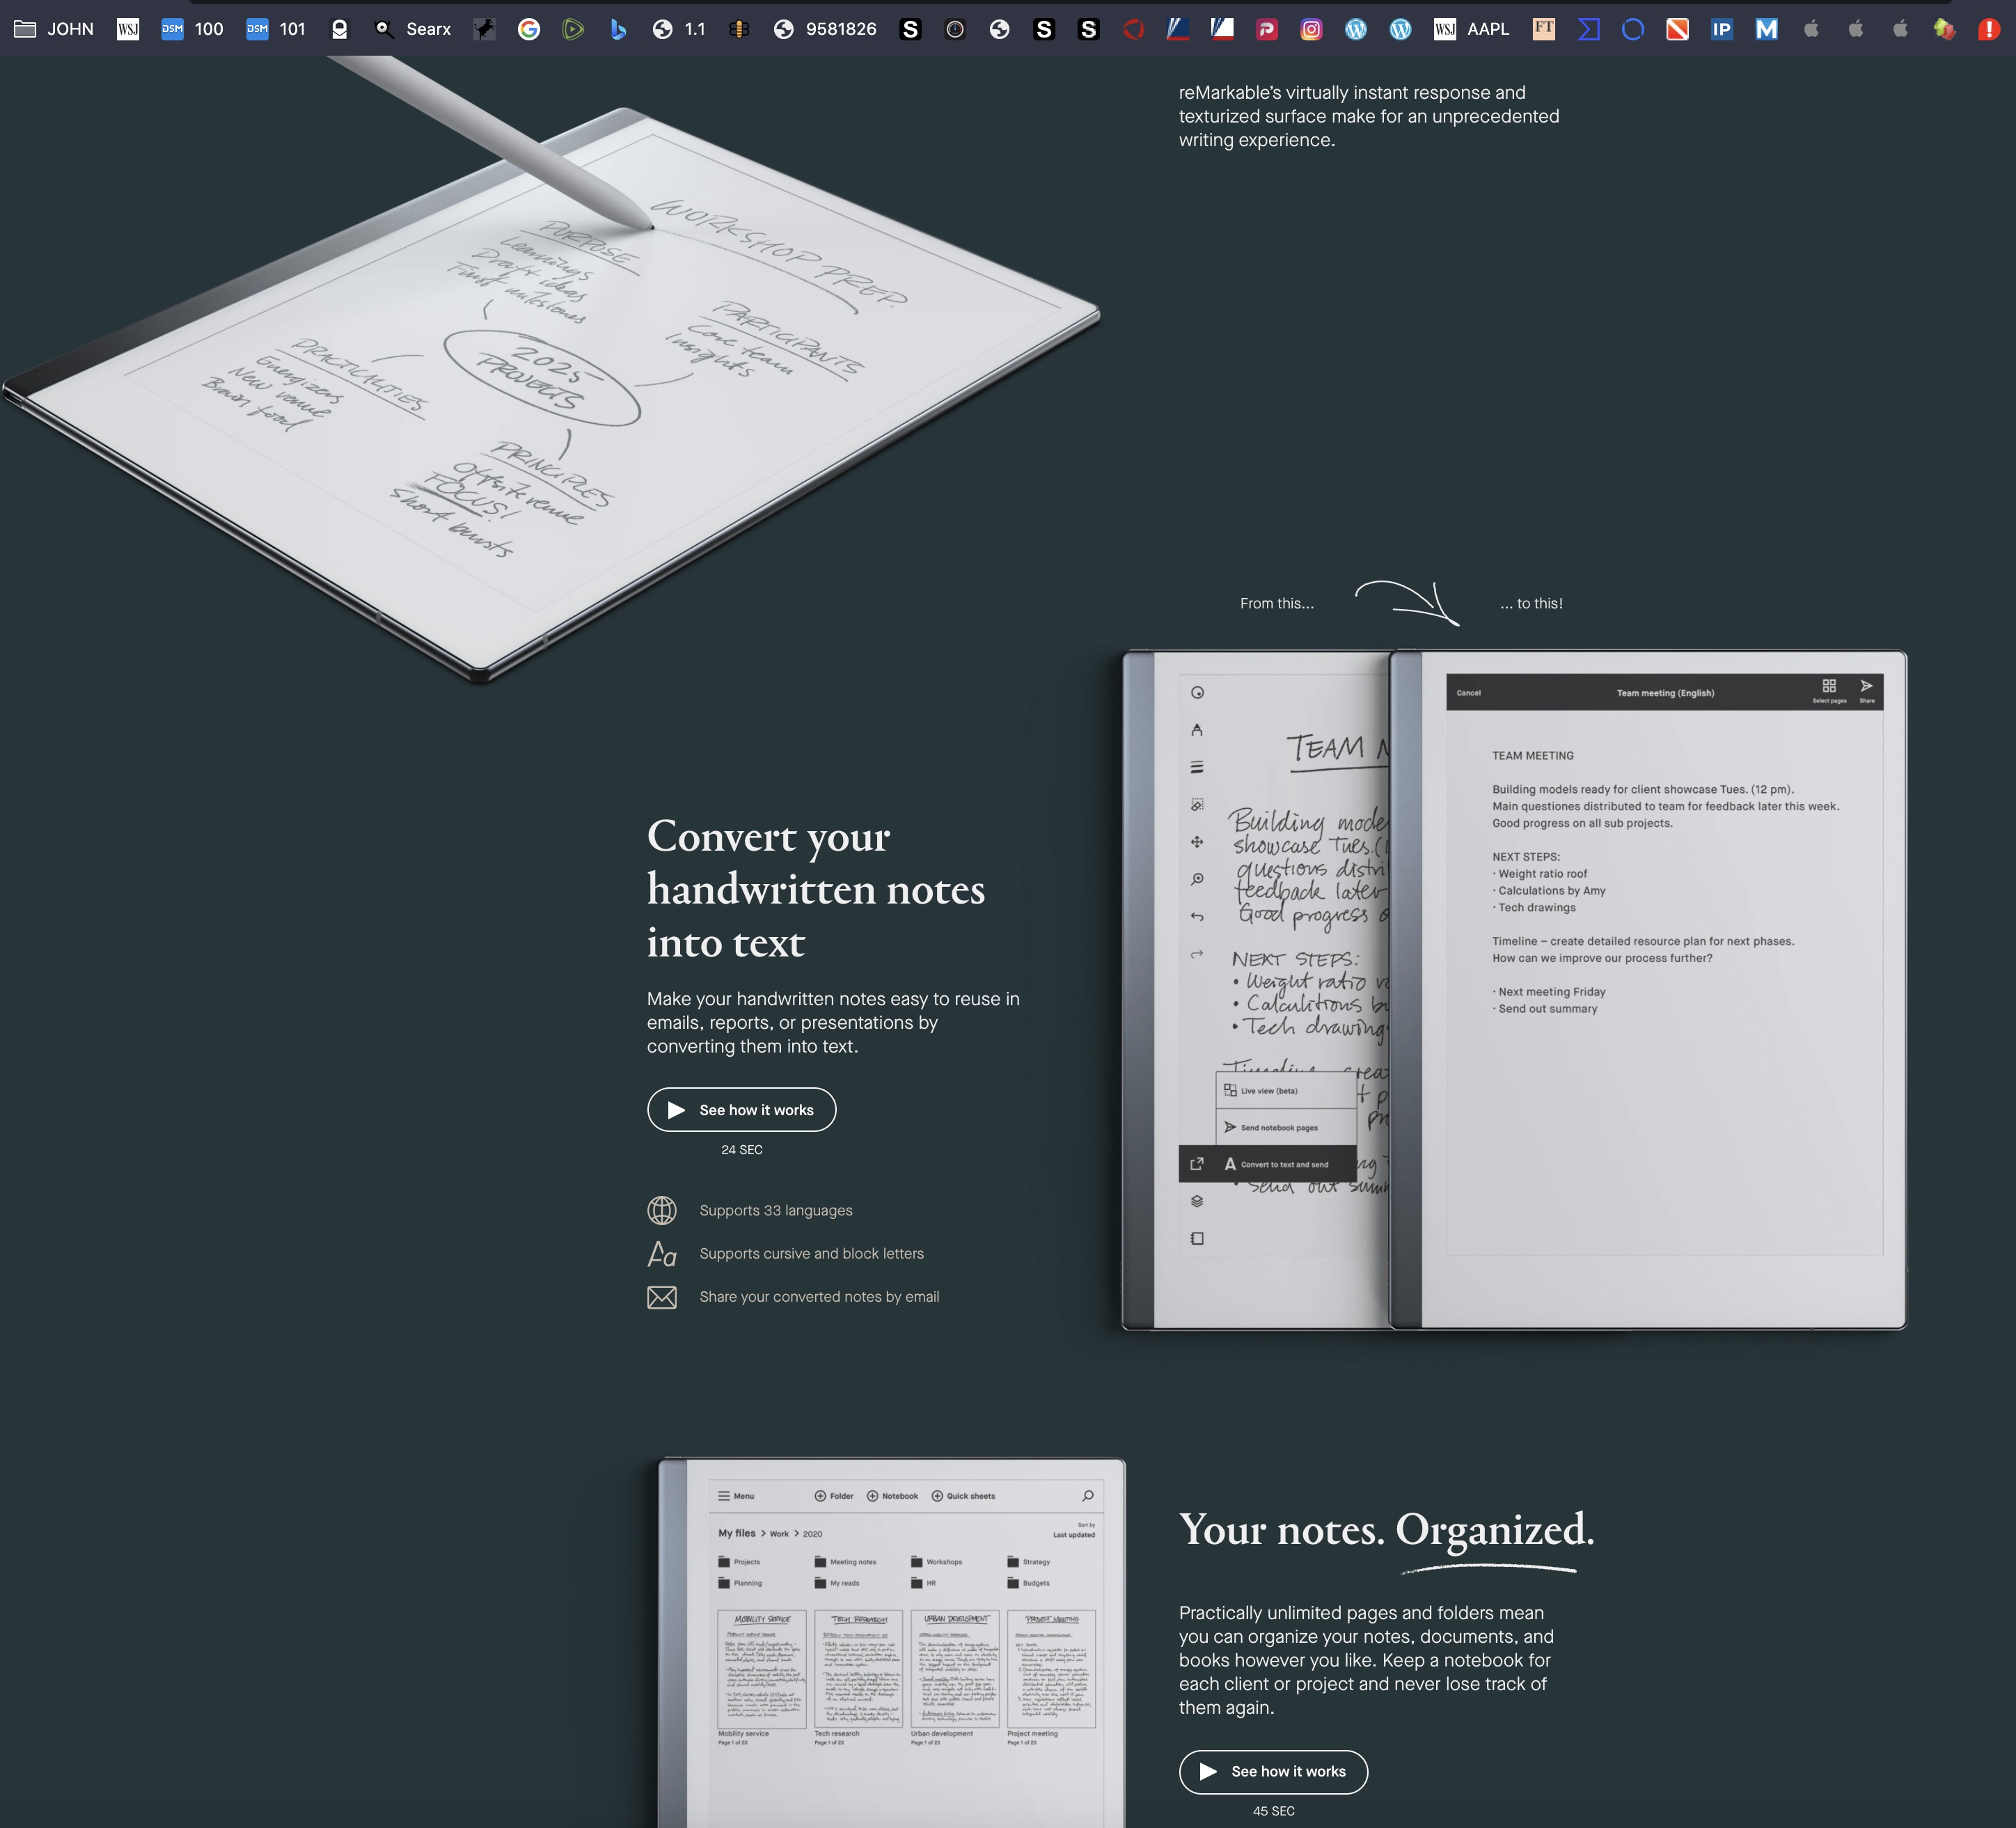The width and height of the screenshot is (2016, 1828).
Task: Click the blue M bookmark icon
Action: [x=1766, y=29]
